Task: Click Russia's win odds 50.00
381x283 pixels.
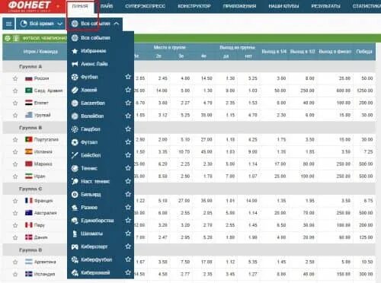Action: coord(367,78)
